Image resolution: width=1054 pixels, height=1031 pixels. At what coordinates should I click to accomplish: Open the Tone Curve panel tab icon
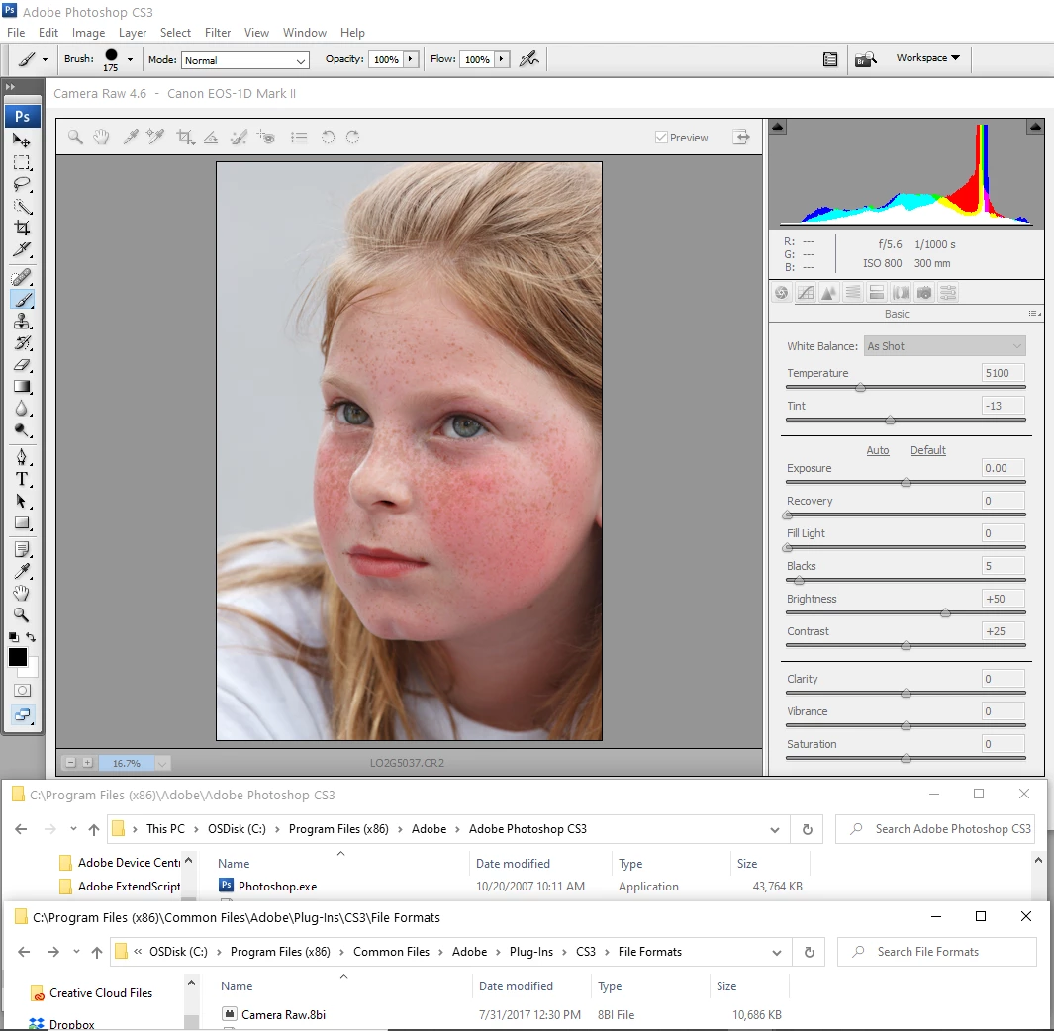click(806, 293)
